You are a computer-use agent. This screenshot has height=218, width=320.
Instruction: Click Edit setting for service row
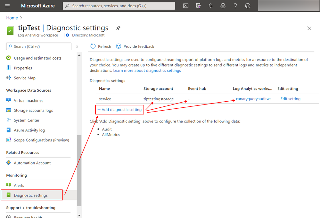(291, 99)
